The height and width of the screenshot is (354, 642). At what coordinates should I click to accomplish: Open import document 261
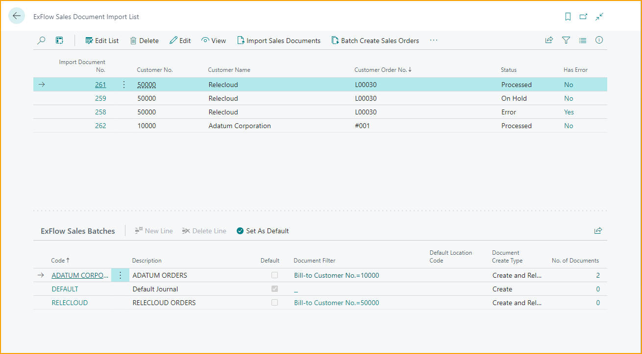coord(100,84)
